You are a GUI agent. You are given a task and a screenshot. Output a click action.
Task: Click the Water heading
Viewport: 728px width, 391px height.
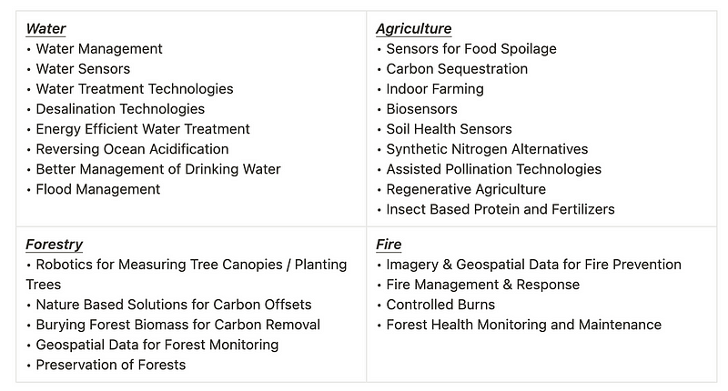click(x=46, y=29)
